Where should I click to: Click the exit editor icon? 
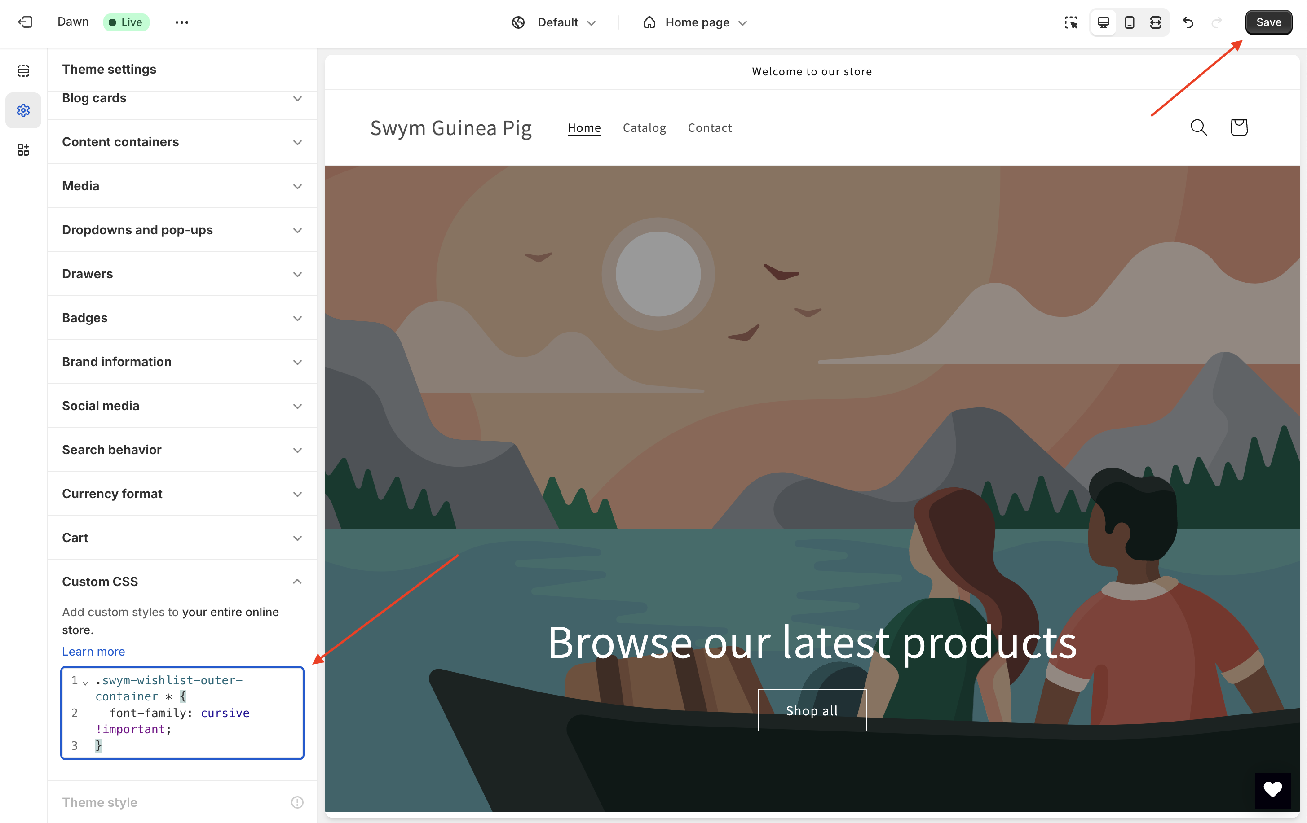[x=25, y=22]
